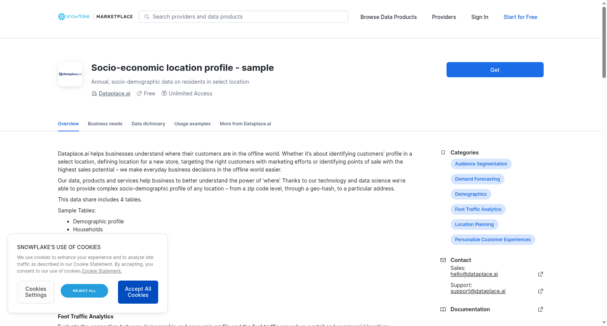
Task: Click REJECT ALL cookies button
Action: [x=84, y=291]
